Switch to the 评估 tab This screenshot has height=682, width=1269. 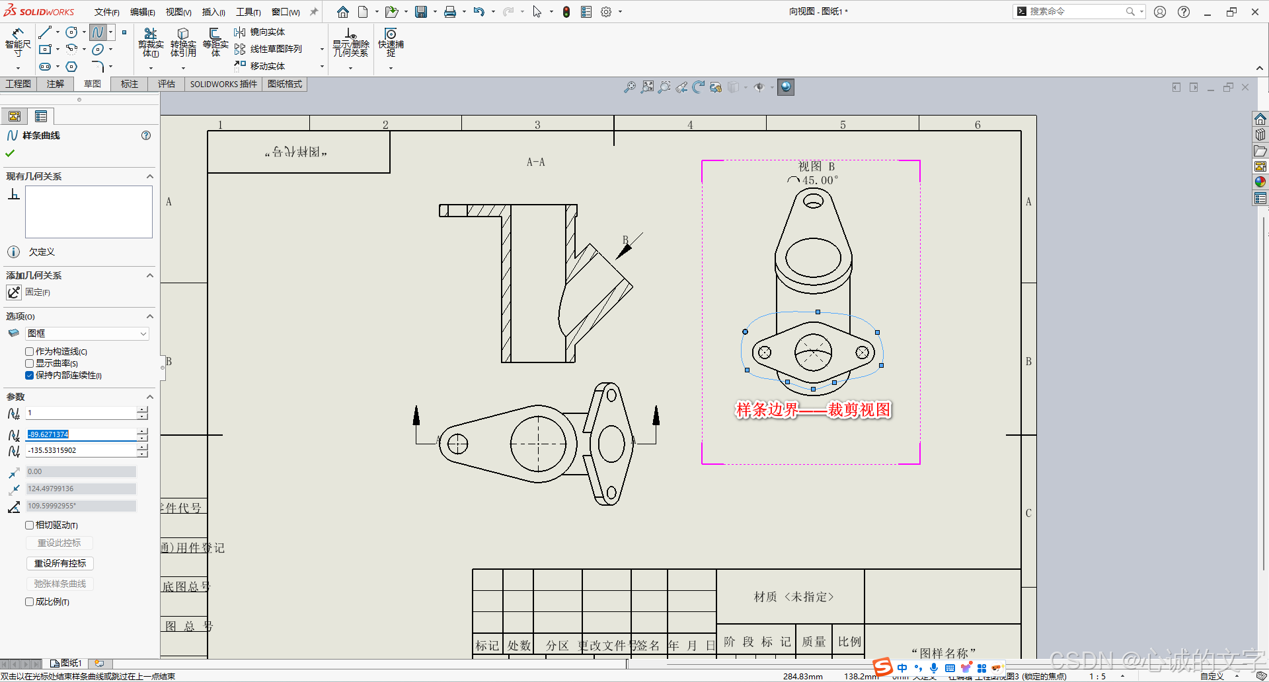coord(167,84)
